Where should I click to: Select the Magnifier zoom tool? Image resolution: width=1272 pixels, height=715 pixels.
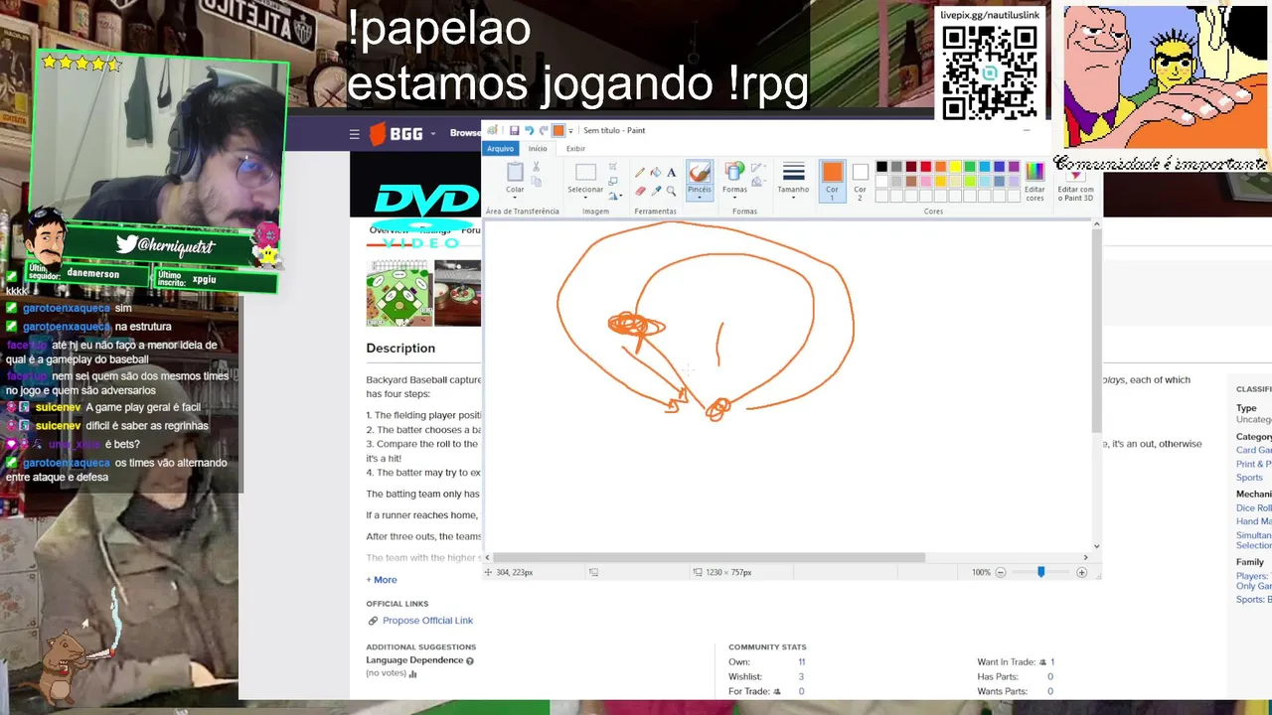point(672,191)
